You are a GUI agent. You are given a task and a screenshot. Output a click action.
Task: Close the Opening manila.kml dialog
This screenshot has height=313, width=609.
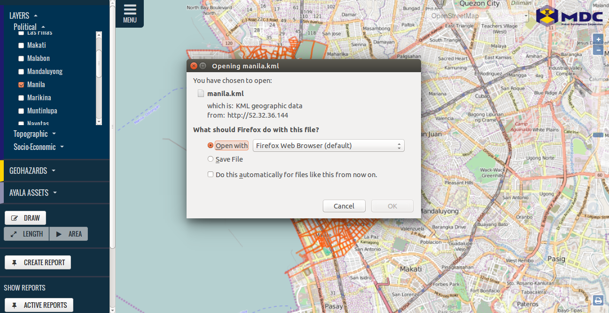[x=194, y=66]
